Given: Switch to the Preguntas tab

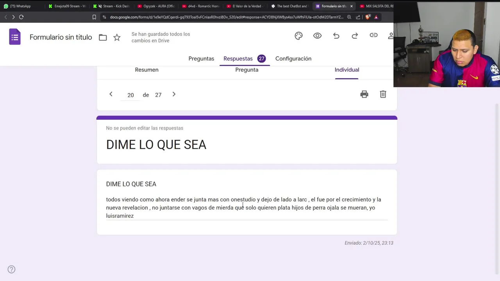Looking at the screenshot, I should tap(201, 59).
